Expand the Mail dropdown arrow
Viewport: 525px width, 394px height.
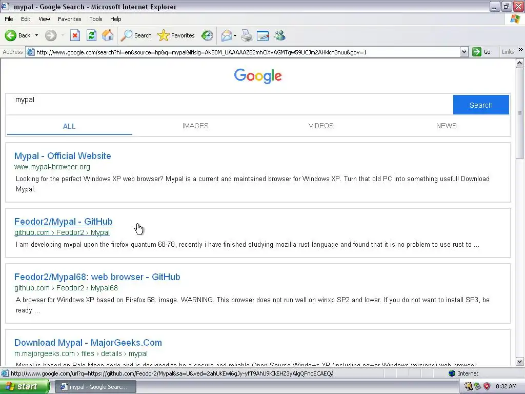tap(235, 35)
